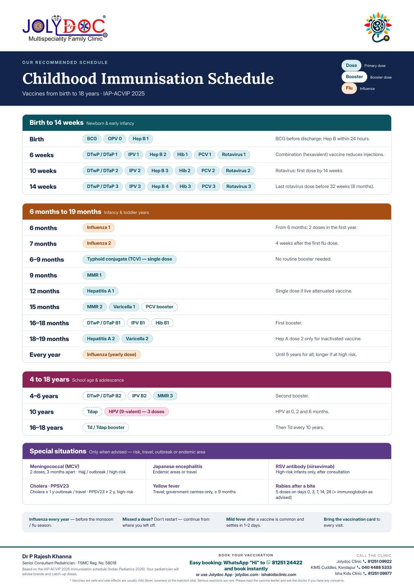Click the colorful kids clinic logo at top right
414x585 pixels.
pos(378,27)
